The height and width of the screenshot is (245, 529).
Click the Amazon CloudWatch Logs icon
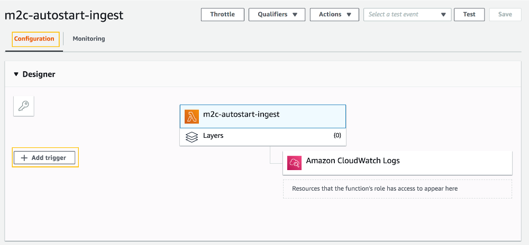(x=294, y=163)
